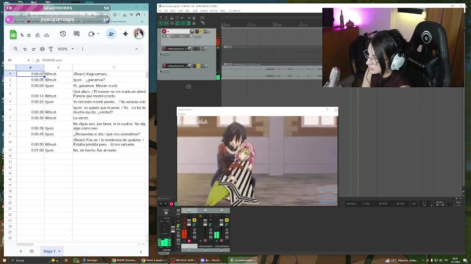This screenshot has width=471, height=264.
Task: Open comments panel in Sheets
Action: 77,34
